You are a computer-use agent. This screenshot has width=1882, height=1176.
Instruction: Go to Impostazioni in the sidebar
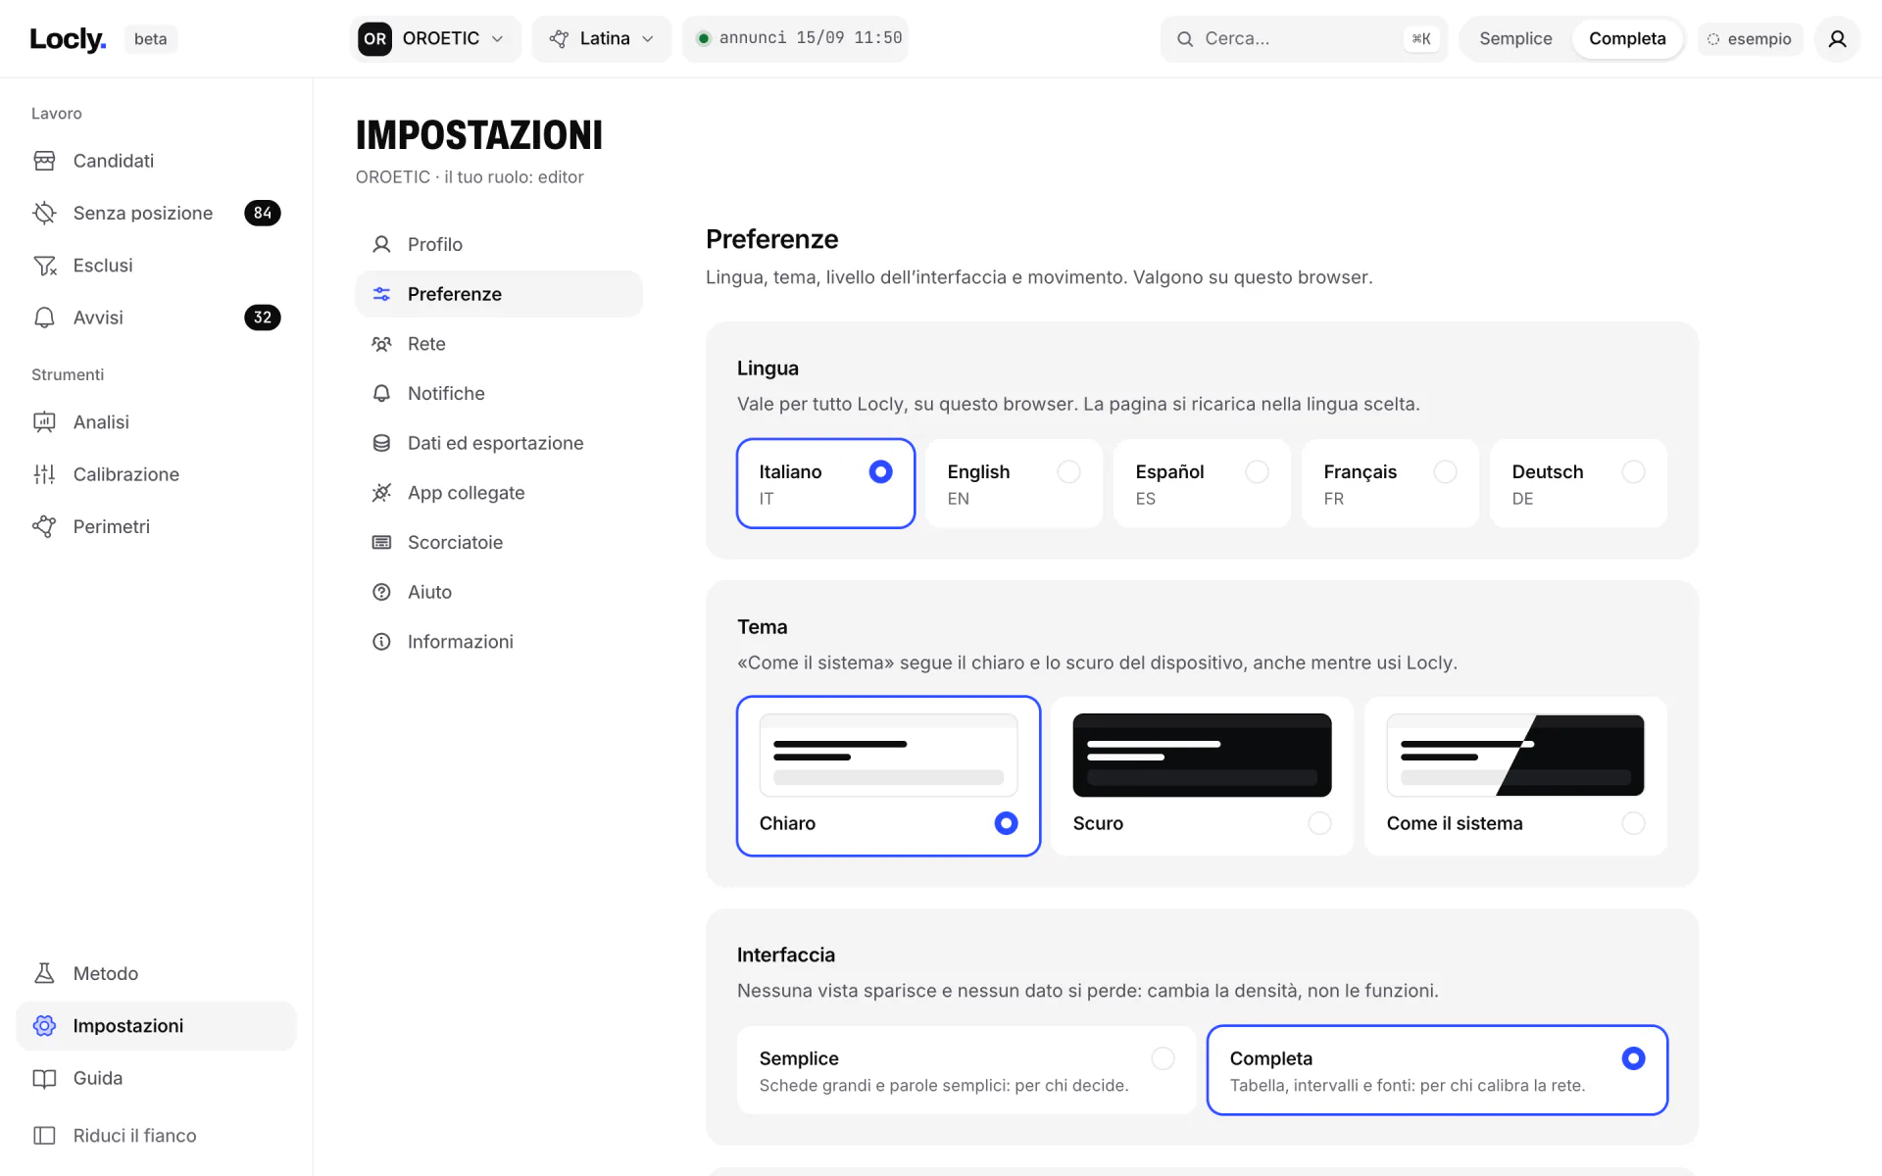[x=156, y=1026]
